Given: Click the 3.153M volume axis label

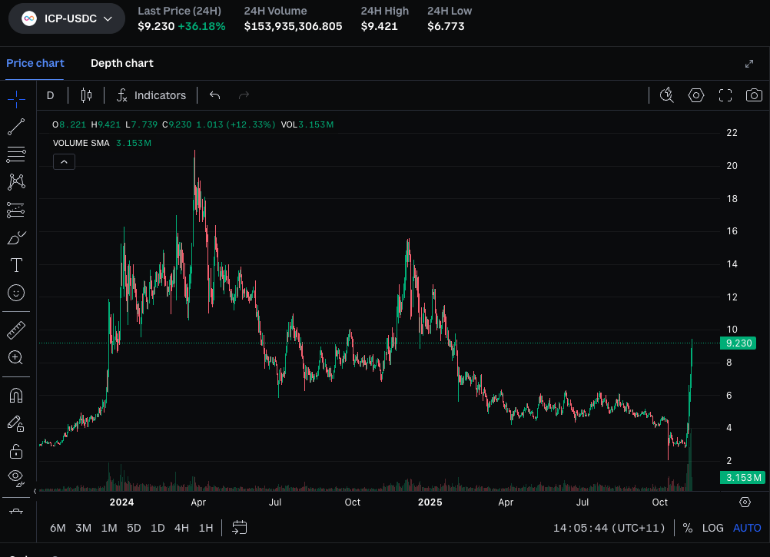Looking at the screenshot, I should coord(742,478).
